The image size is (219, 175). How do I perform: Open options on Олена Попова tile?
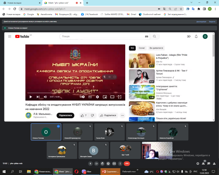(x=59, y=126)
